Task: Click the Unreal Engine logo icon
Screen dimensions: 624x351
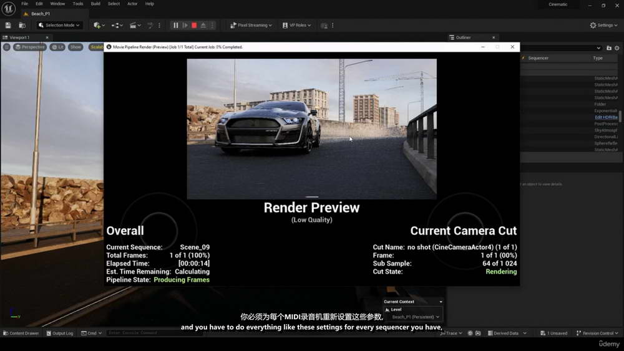Action: 8,8
